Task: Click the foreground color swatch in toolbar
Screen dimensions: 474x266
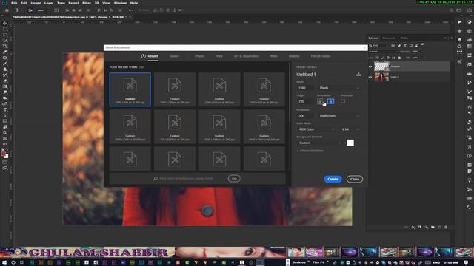Action: [x=3, y=154]
